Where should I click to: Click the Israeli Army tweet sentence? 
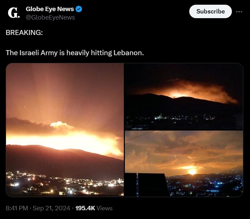(75, 53)
